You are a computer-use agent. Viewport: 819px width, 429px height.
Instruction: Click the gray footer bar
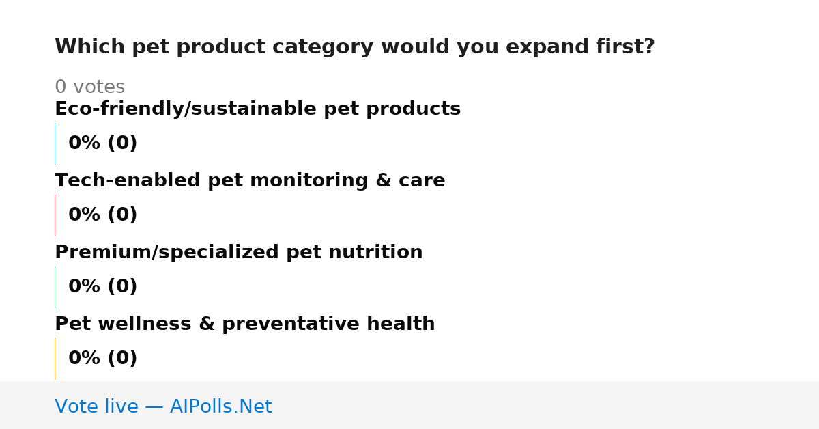[409, 405]
